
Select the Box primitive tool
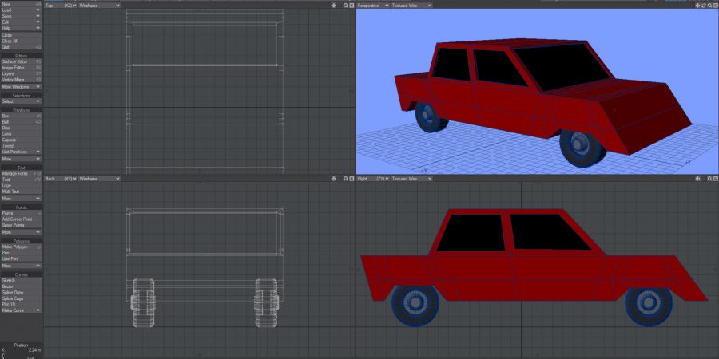(21, 116)
